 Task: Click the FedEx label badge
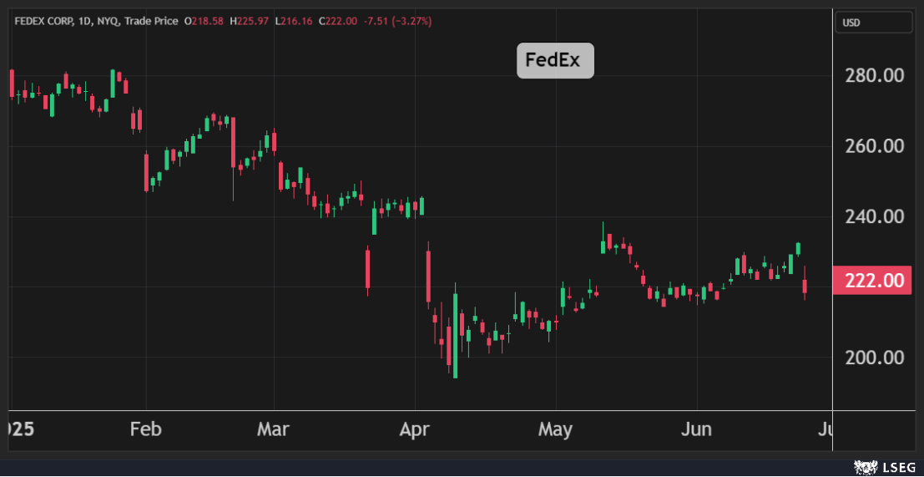click(555, 61)
